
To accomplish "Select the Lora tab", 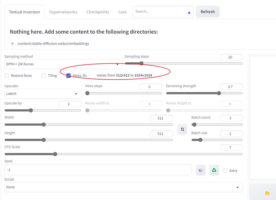I will point(122,12).
